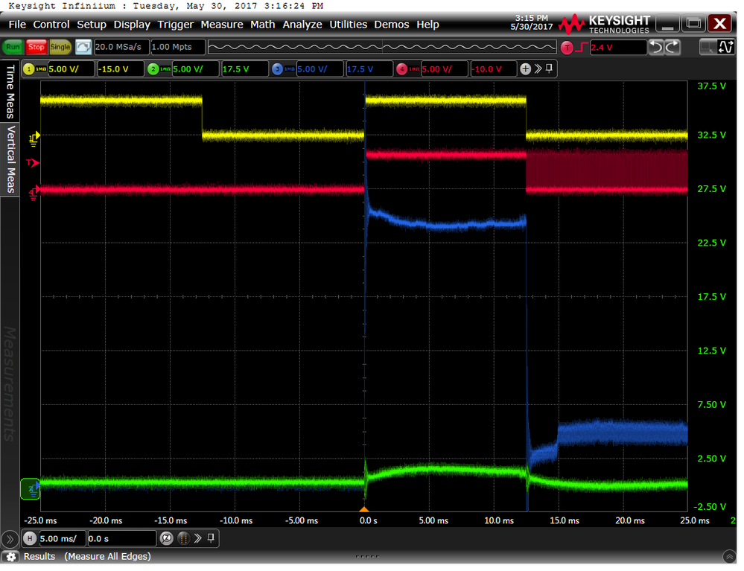744x571 pixels.
Task: Select channel 1 offset -15.0 V field
Action: 121,69
